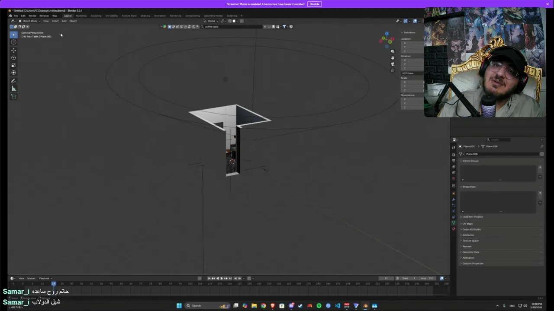Select the Annotate tool
The height and width of the screenshot is (311, 554).
pos(13,81)
